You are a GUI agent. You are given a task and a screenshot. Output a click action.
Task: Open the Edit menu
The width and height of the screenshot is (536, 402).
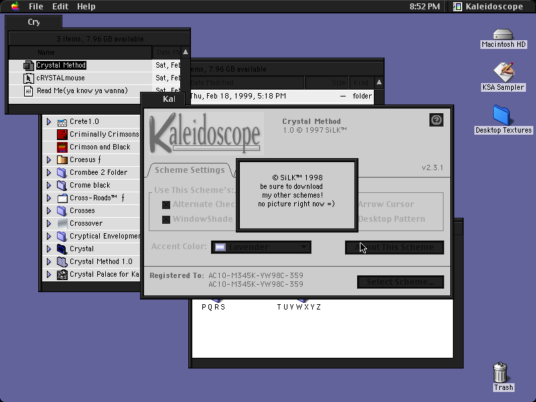point(60,6)
